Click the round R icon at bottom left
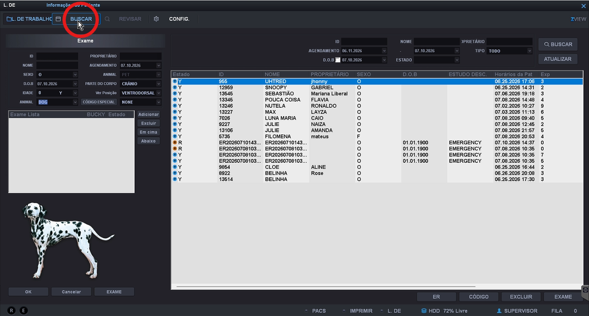Viewport: 589px width, 316px height. [x=11, y=311]
